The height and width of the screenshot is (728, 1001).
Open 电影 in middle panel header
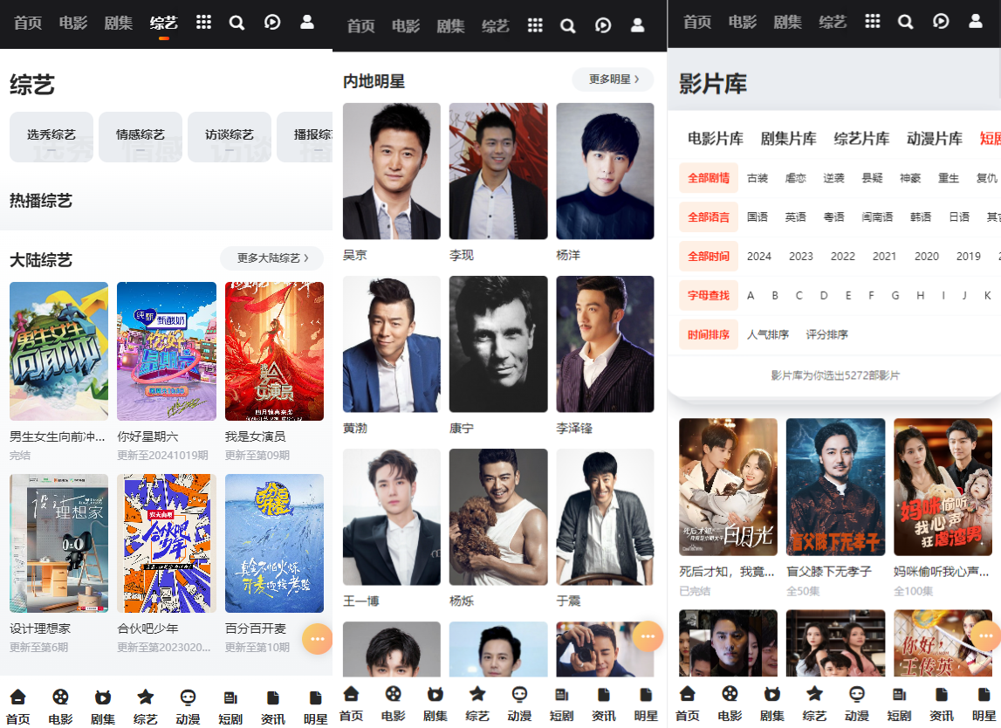coord(406,26)
